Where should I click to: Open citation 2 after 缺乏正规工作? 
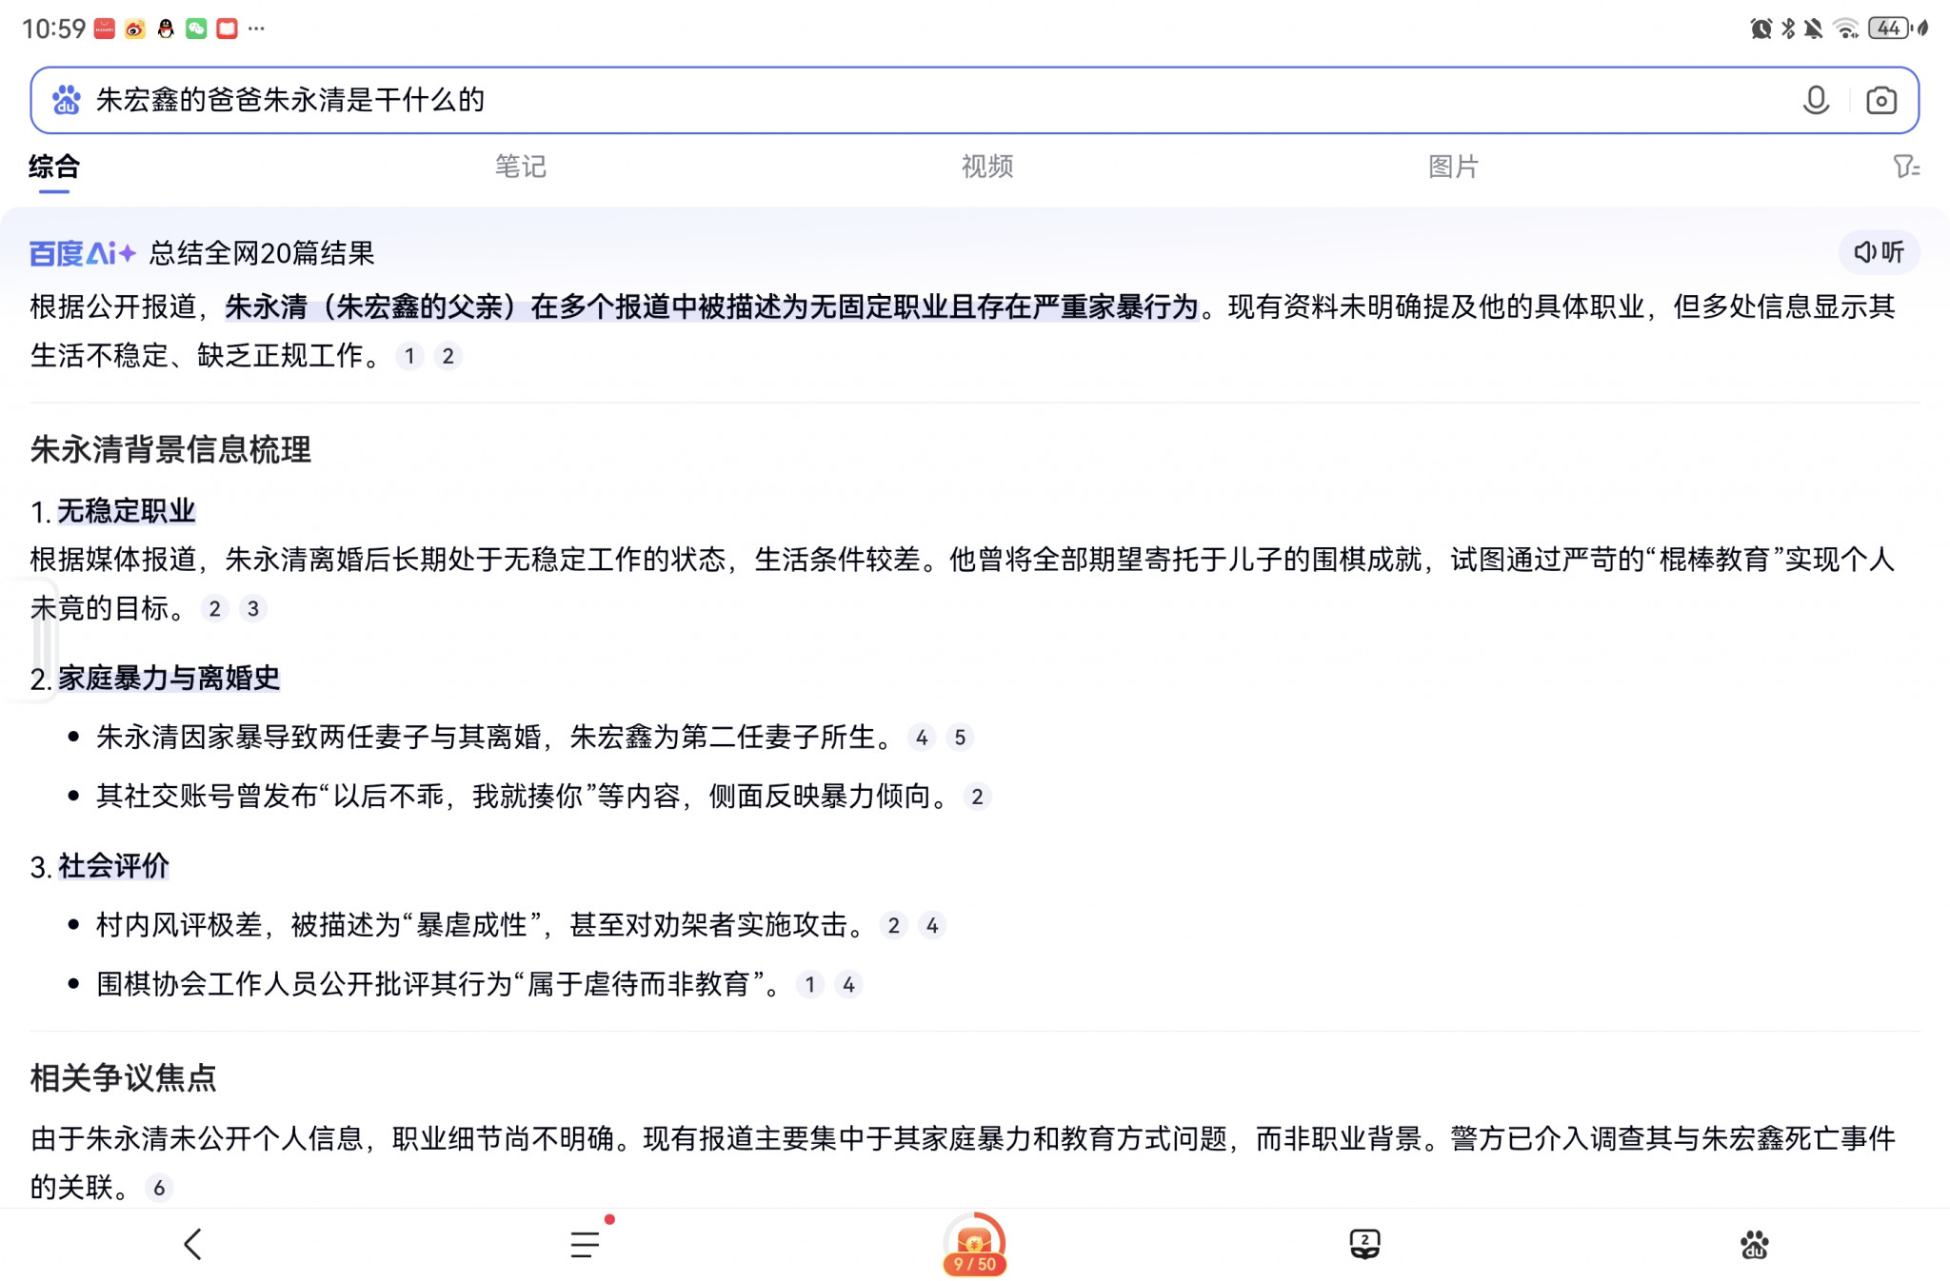[x=448, y=356]
